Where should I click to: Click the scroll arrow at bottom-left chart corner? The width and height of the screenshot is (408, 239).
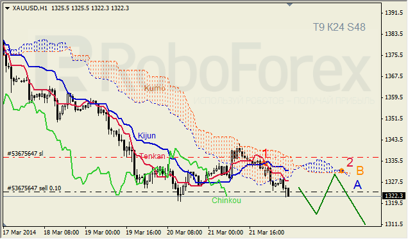(5, 224)
